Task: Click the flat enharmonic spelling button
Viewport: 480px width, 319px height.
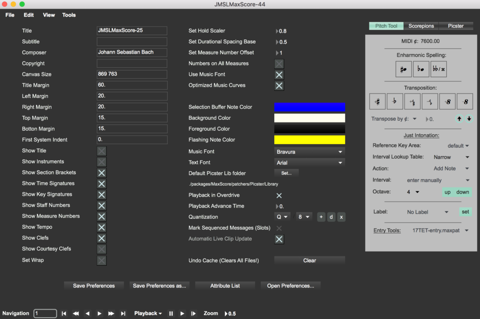Action: coord(421,69)
